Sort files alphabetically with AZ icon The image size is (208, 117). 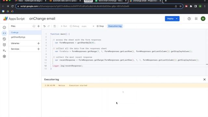click(34, 26)
